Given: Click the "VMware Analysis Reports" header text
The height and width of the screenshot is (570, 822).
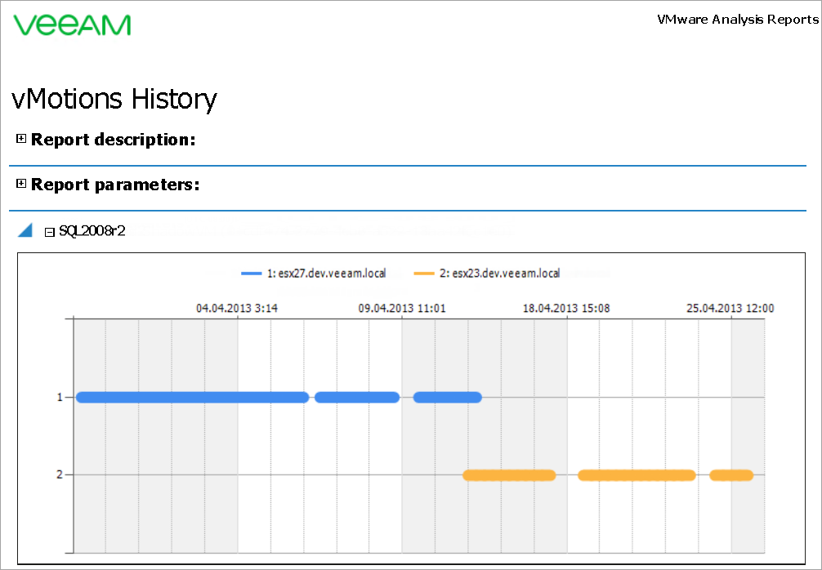Looking at the screenshot, I should point(738,20).
